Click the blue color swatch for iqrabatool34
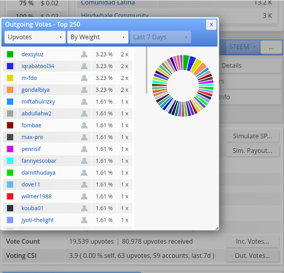Viewport: 284px width, 273px height. (10, 66)
